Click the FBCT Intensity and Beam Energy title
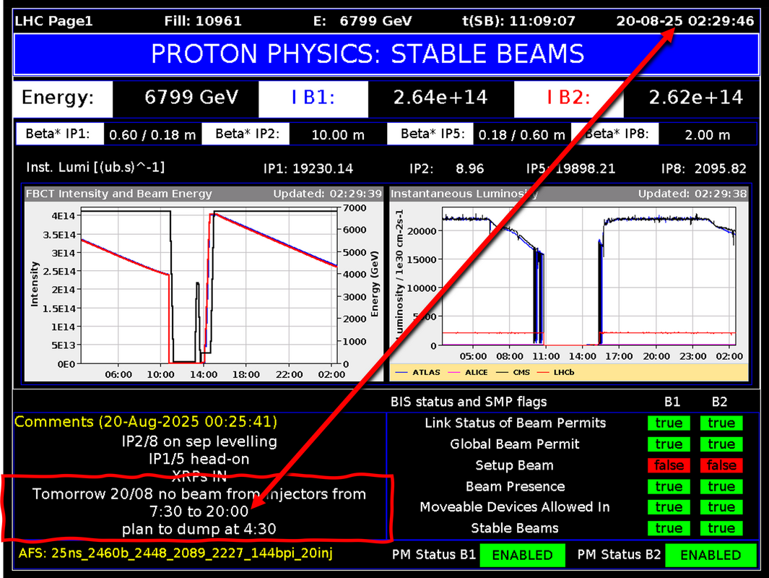This screenshot has height=578, width=769. coord(119,194)
